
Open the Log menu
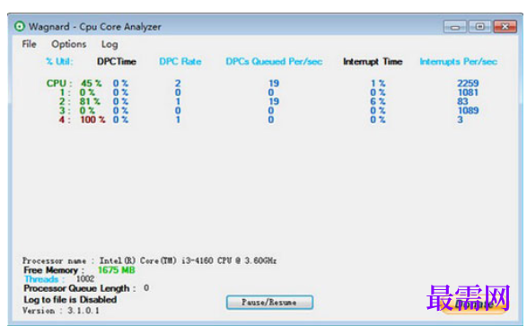110,44
